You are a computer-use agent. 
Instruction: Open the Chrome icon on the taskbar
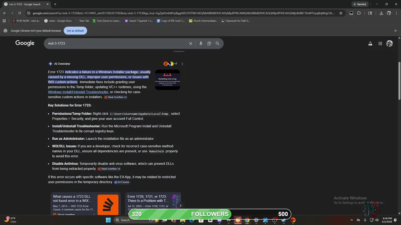pyautogui.click(x=247, y=220)
